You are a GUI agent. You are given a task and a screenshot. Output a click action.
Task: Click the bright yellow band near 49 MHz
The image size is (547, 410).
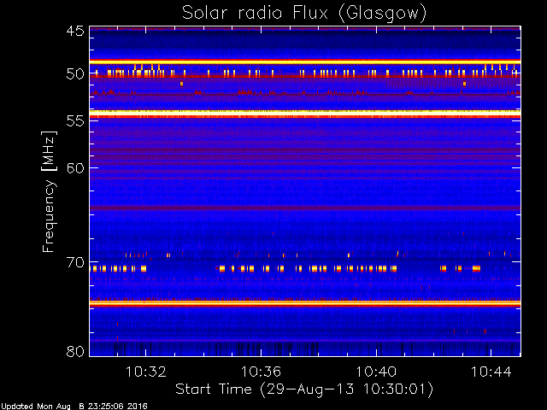coord(305,61)
